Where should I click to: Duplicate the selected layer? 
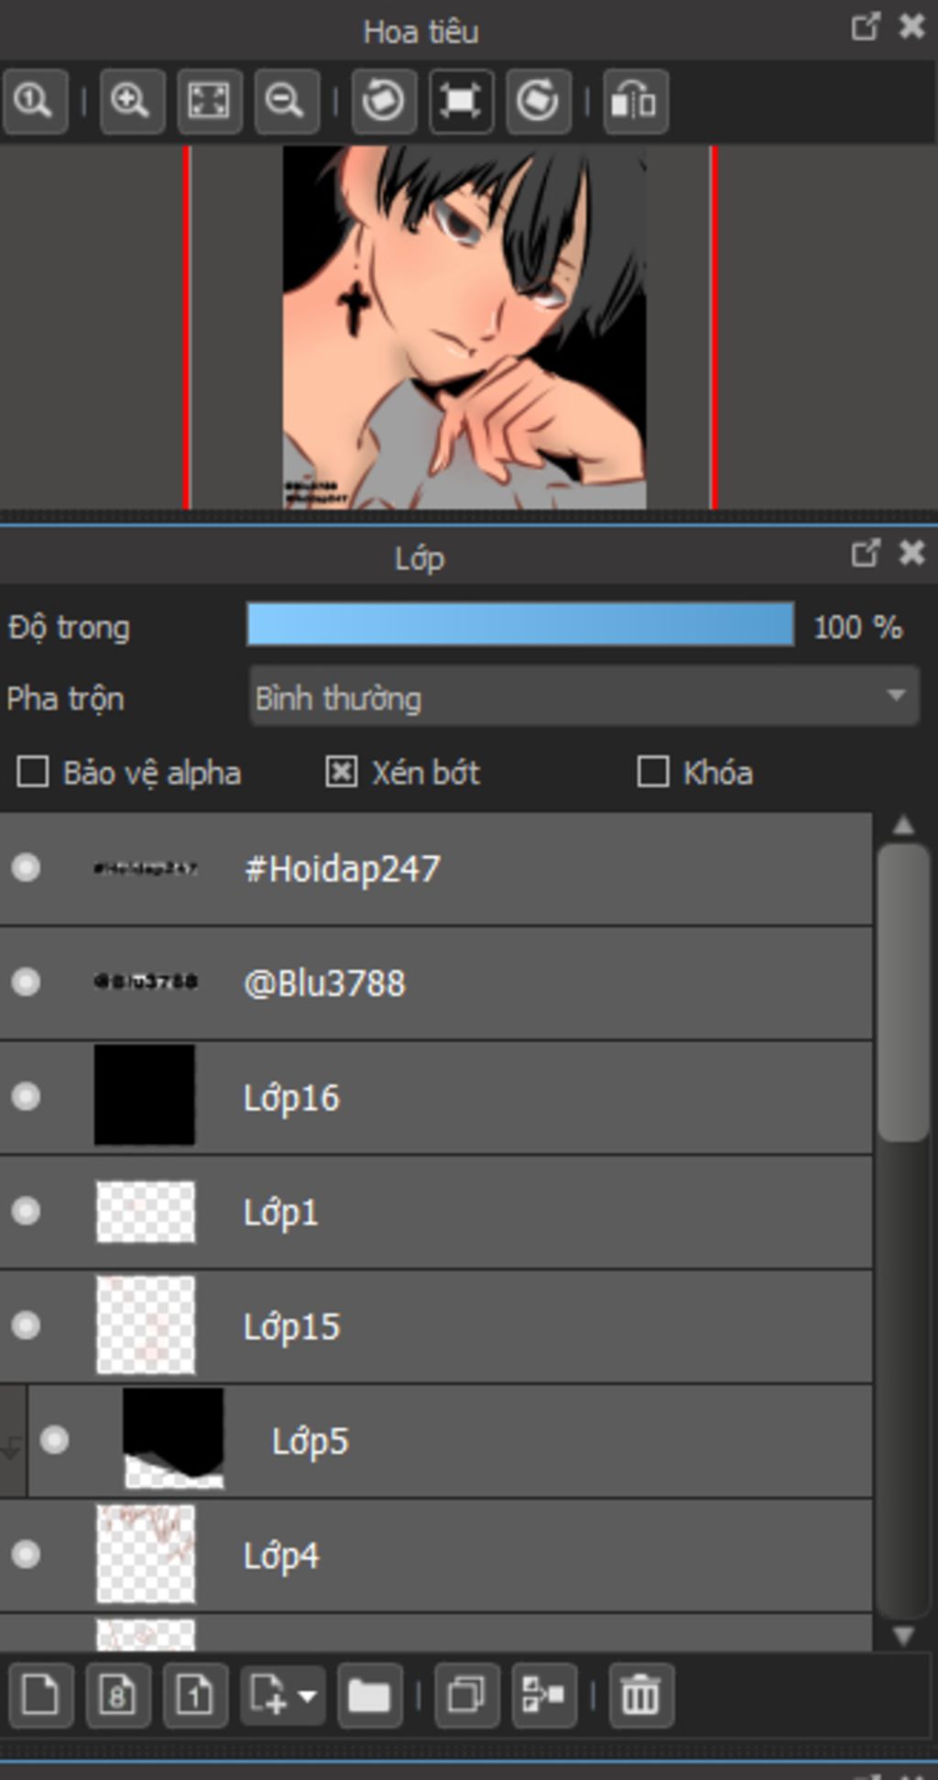tap(466, 1695)
